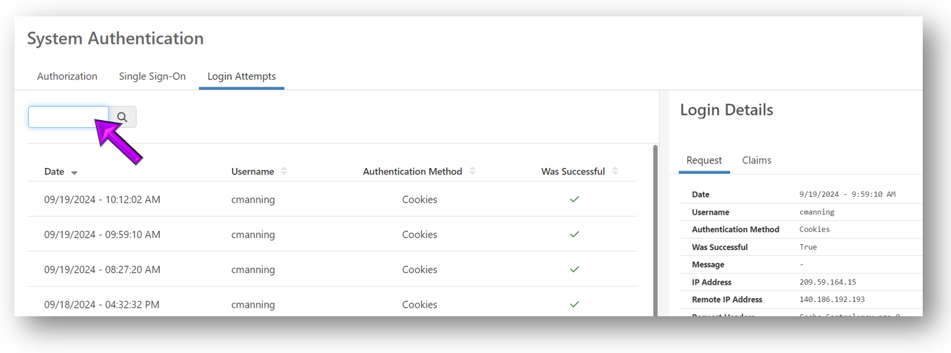Select the 09/19/2024 09:59:10 AM login row
The height and width of the screenshot is (353, 951).
[x=102, y=234]
